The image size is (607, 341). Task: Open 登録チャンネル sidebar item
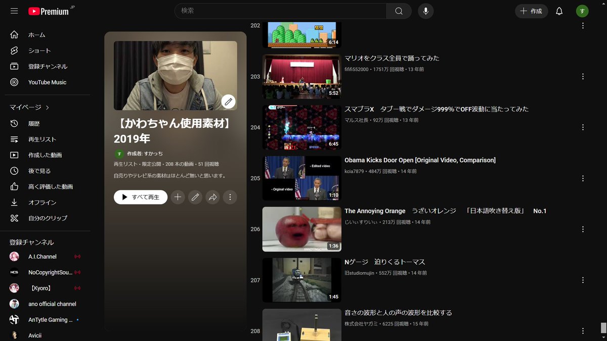[x=48, y=66]
